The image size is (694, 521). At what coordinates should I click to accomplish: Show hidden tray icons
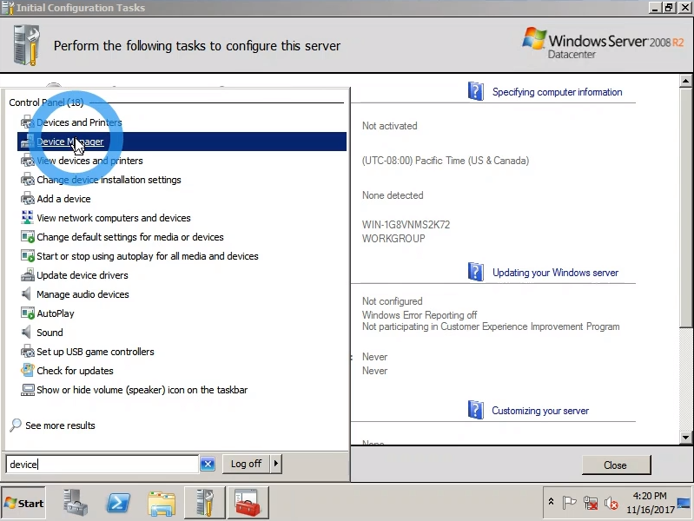click(x=551, y=502)
